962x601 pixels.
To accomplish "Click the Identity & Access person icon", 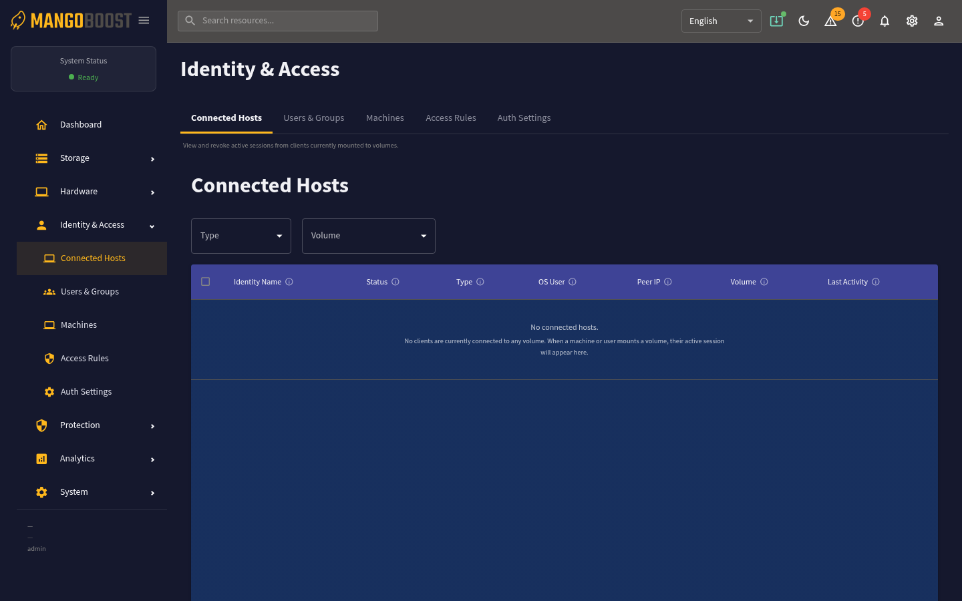I will click(41, 225).
